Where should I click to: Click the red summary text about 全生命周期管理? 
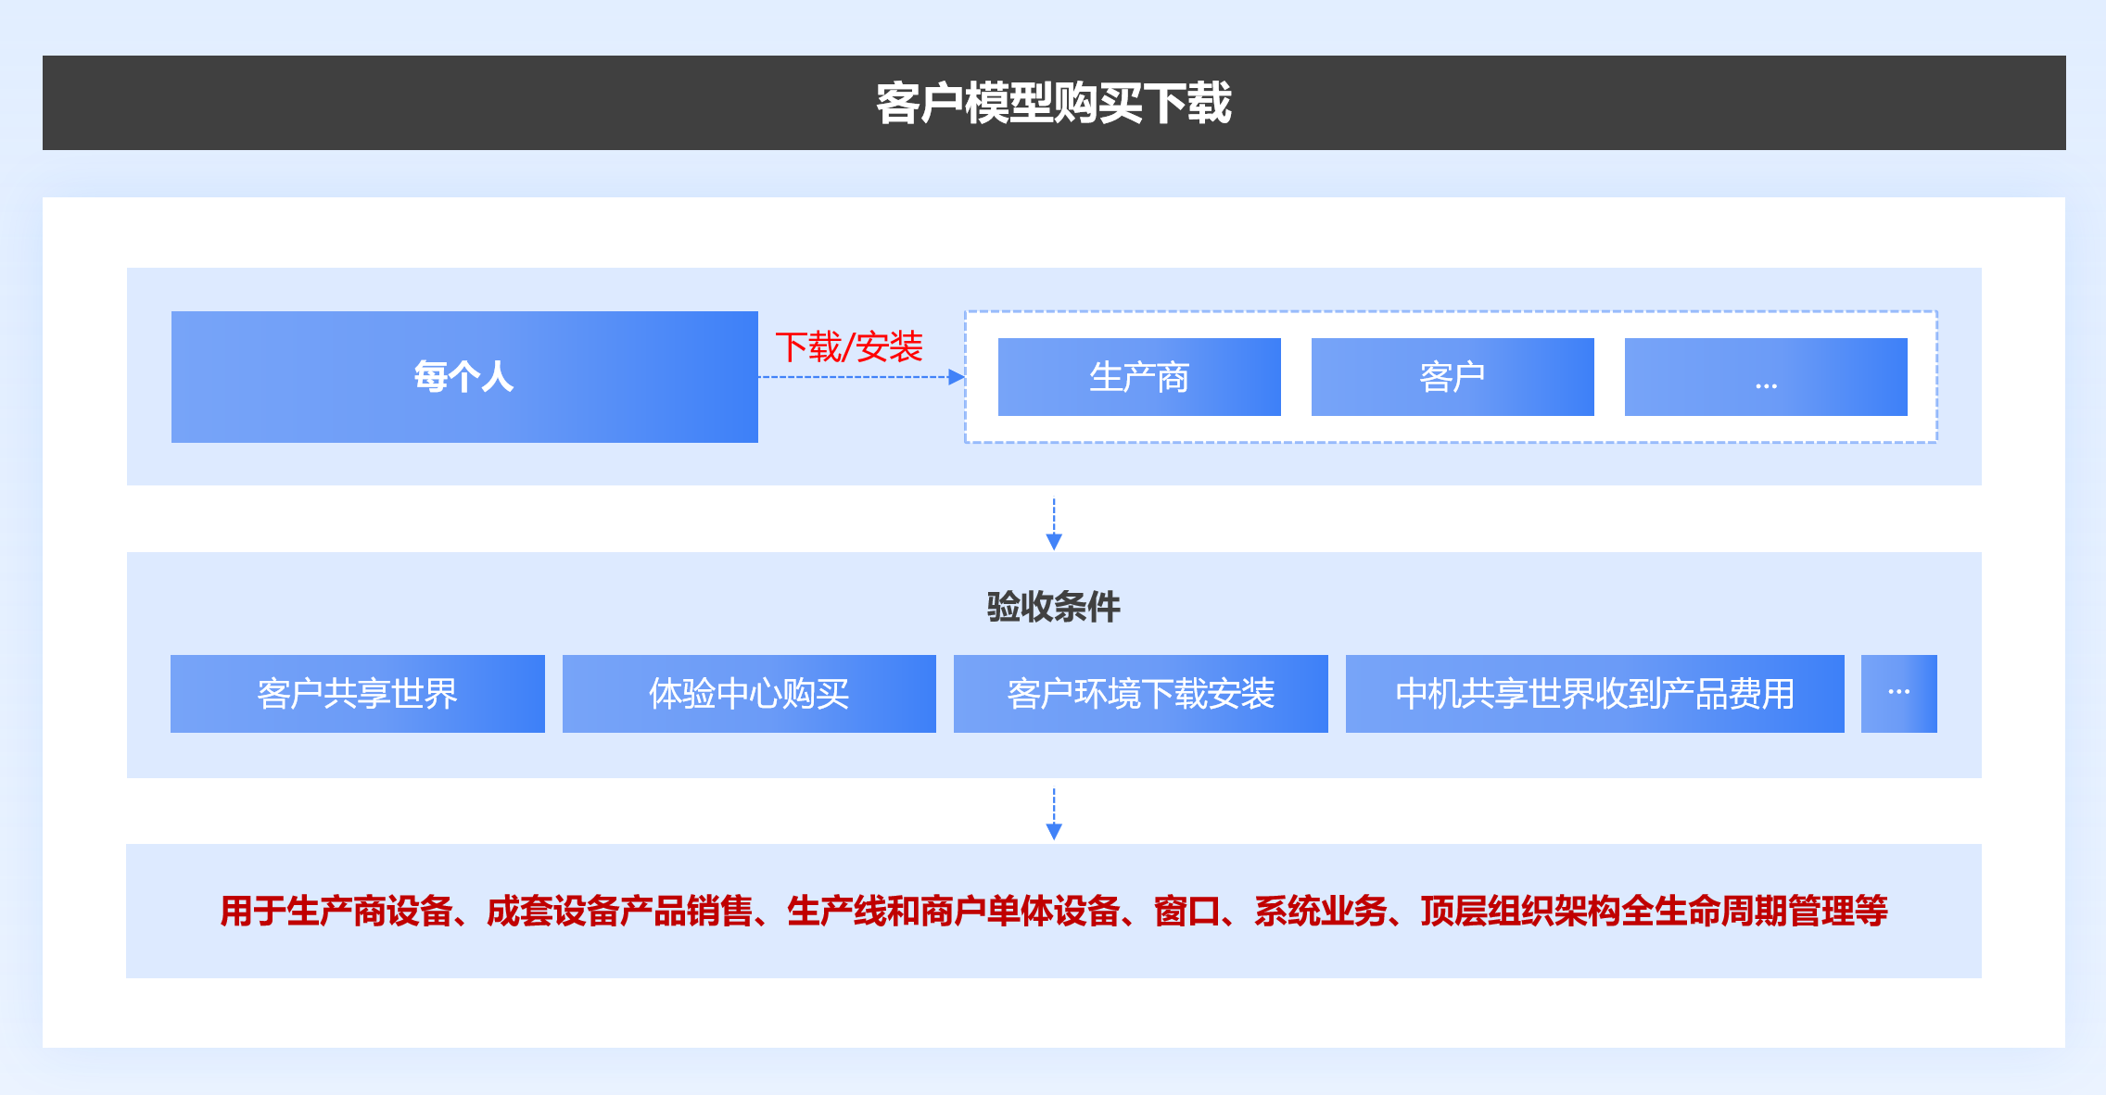pos(1053,911)
